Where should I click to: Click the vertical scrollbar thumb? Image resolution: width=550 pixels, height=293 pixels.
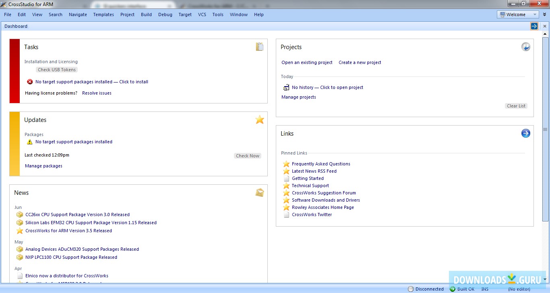tap(545, 129)
